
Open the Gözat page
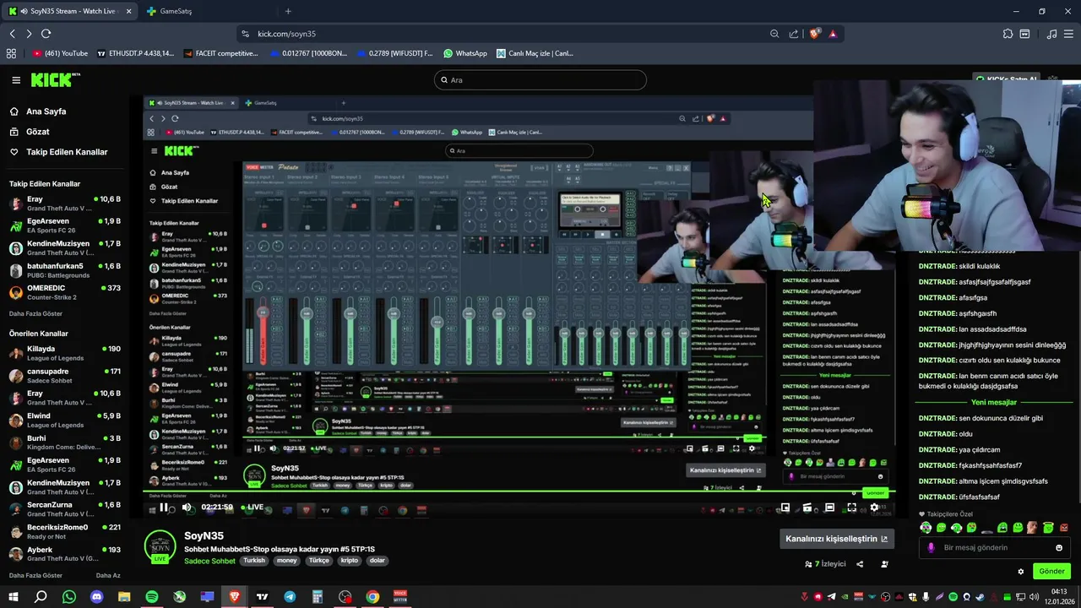point(30,132)
